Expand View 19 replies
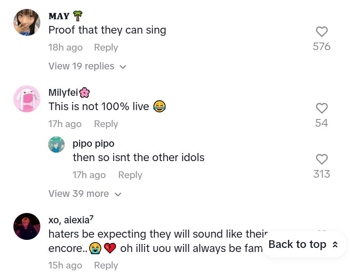The image size is (351, 277). (x=81, y=66)
